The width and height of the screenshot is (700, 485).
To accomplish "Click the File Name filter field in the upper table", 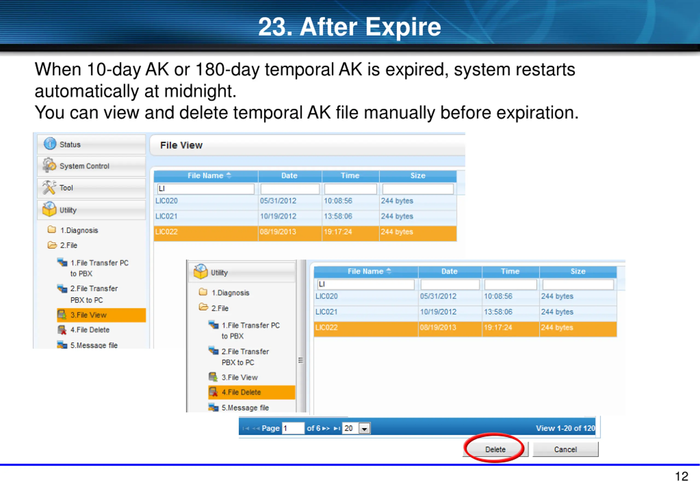I will click(x=206, y=189).
